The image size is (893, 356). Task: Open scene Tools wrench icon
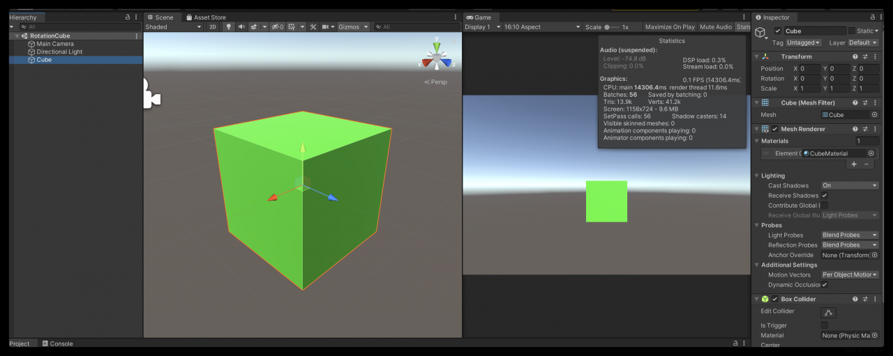click(x=313, y=27)
